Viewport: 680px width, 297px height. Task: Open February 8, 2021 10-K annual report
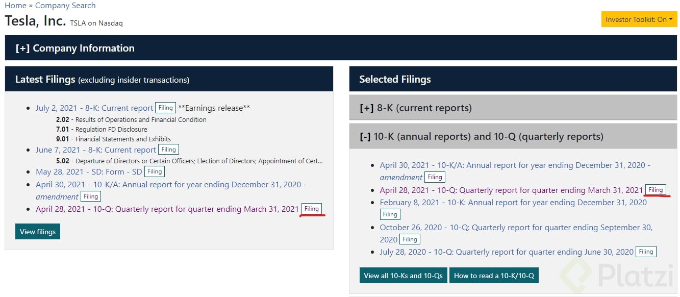pos(513,203)
